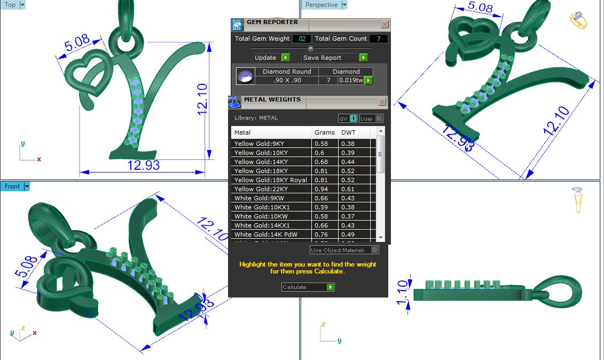The image size is (604, 360).
Task: Collapse Gem Reporter section with round arrow
Action: 311,48
